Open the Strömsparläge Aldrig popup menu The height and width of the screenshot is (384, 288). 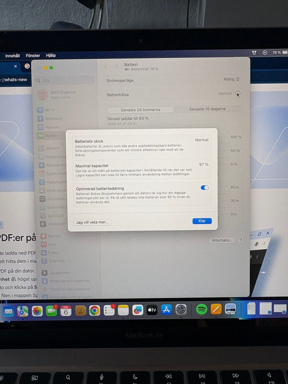[x=231, y=79]
